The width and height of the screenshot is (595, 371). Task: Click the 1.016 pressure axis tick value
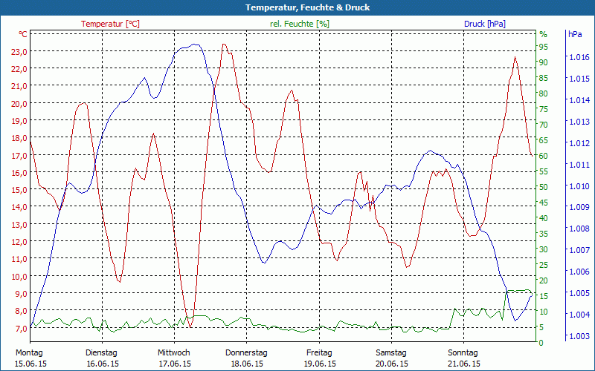pos(578,57)
